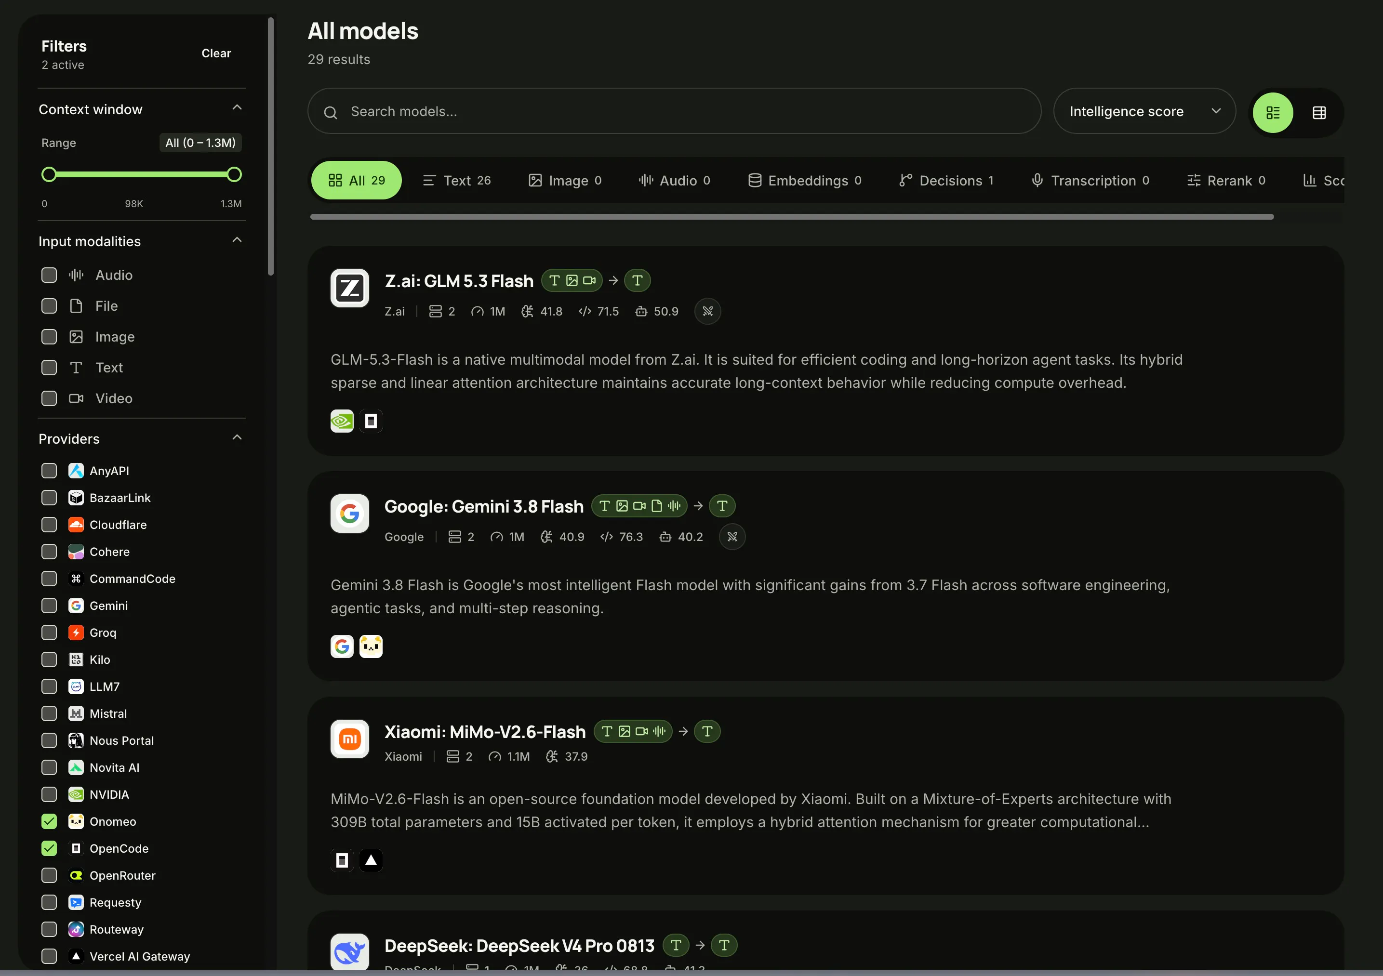Enable the Video input modality checkbox
The width and height of the screenshot is (1383, 976).
(49, 398)
